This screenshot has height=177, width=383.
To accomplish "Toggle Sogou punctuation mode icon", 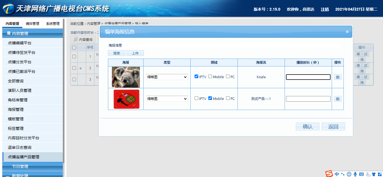I will tap(343, 174).
